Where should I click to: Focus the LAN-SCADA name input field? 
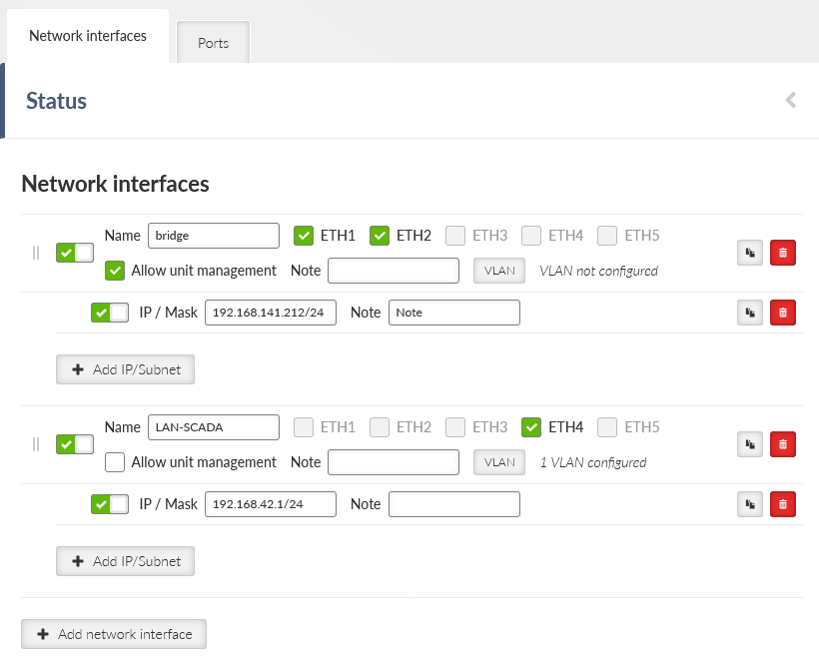coord(214,427)
